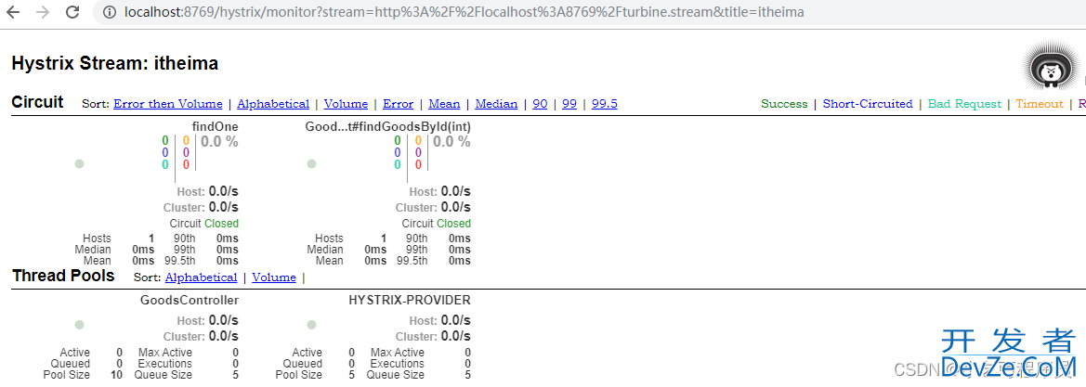
Task: Click the Hystrix hedgehog logo
Action: tap(1051, 67)
